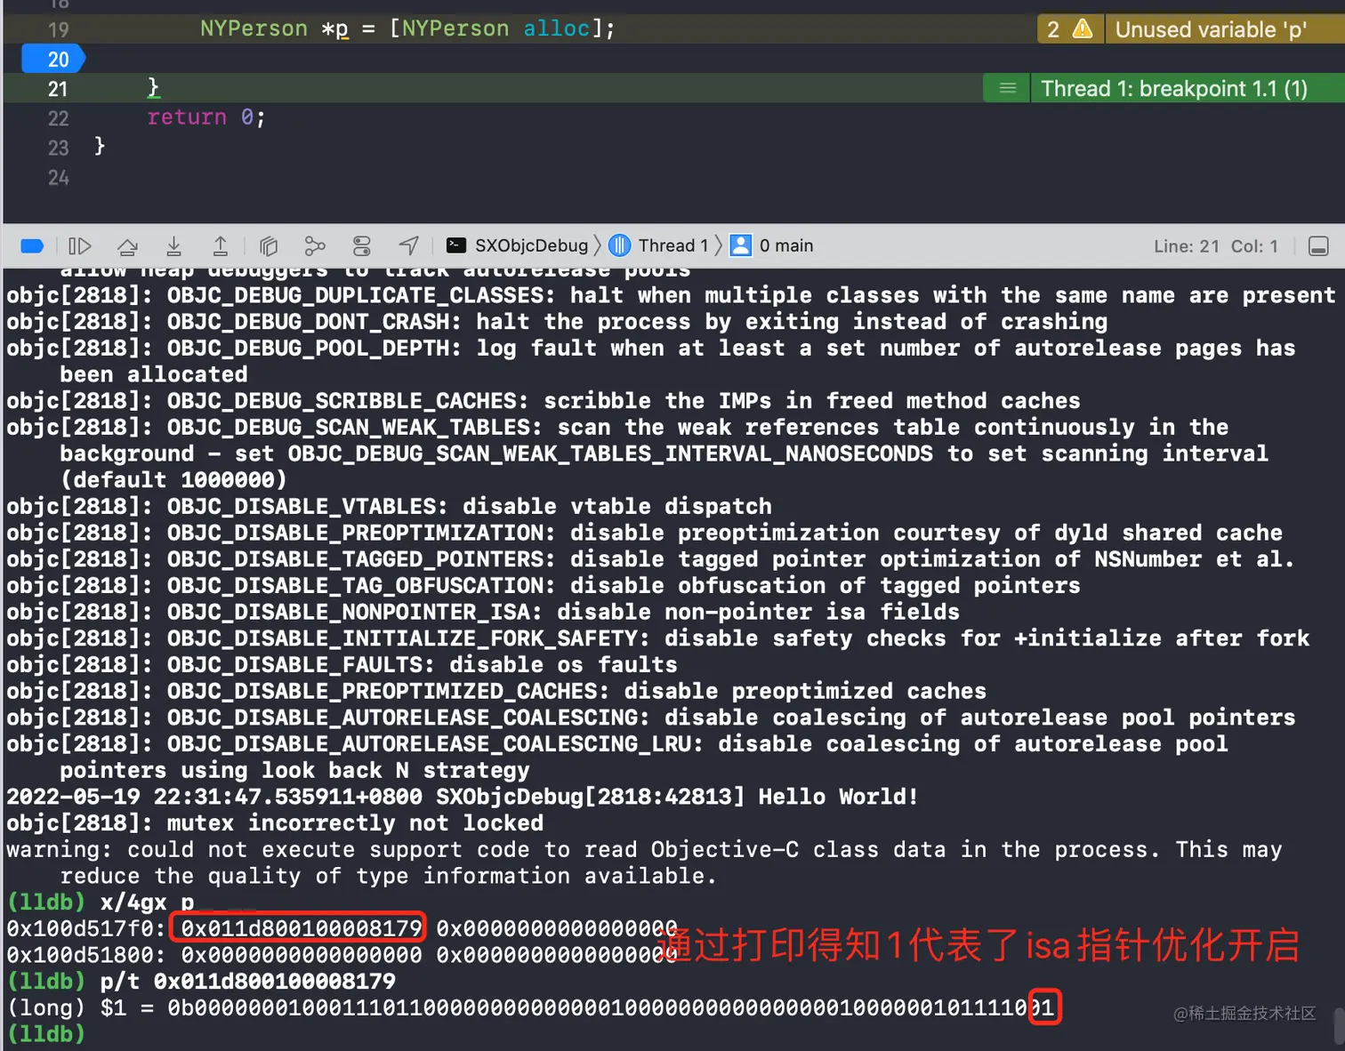Step over the current line
Image resolution: width=1345 pixels, height=1051 pixels.
pyautogui.click(x=128, y=246)
